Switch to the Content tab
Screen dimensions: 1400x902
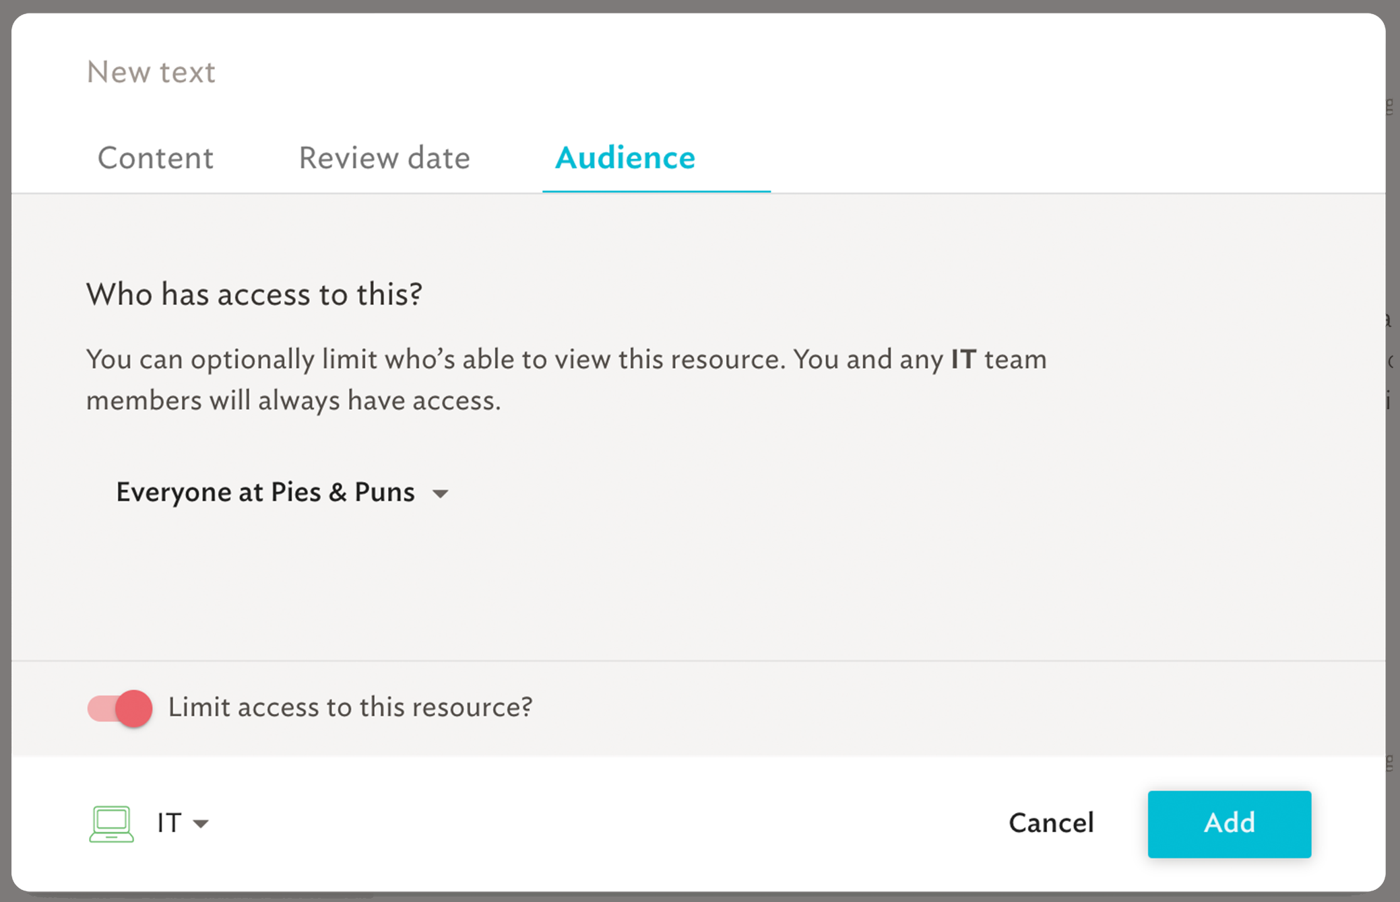pyautogui.click(x=156, y=158)
